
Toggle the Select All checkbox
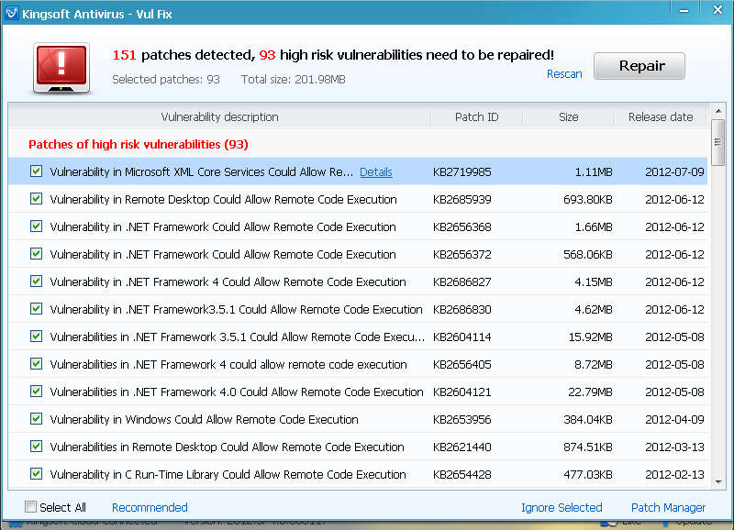[x=31, y=507]
